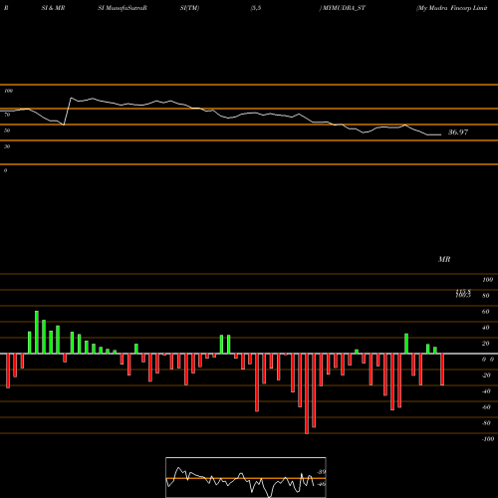Select '(My Mudra Fincorp Limit' title text
The height and width of the screenshot is (498, 498).
click(x=451, y=8)
